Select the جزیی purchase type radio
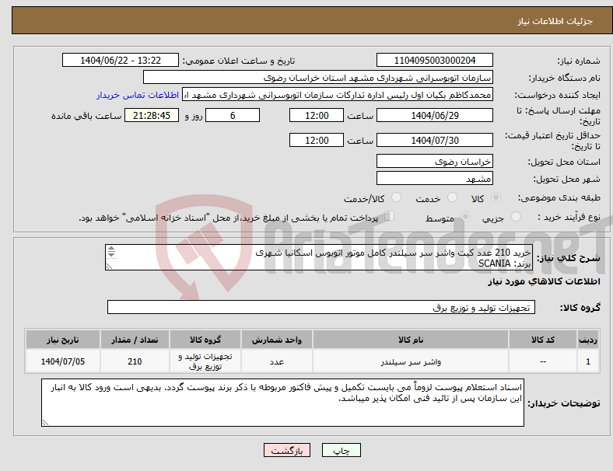613x471 pixels. 516,217
